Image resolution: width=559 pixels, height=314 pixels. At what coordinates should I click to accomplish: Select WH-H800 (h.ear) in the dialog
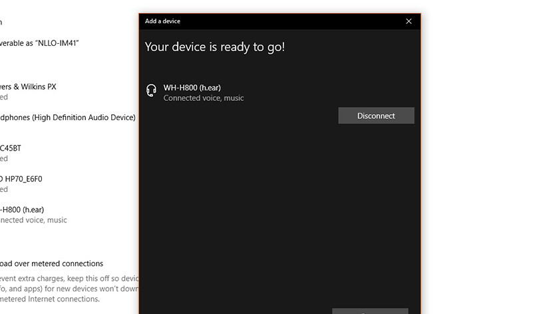192,88
